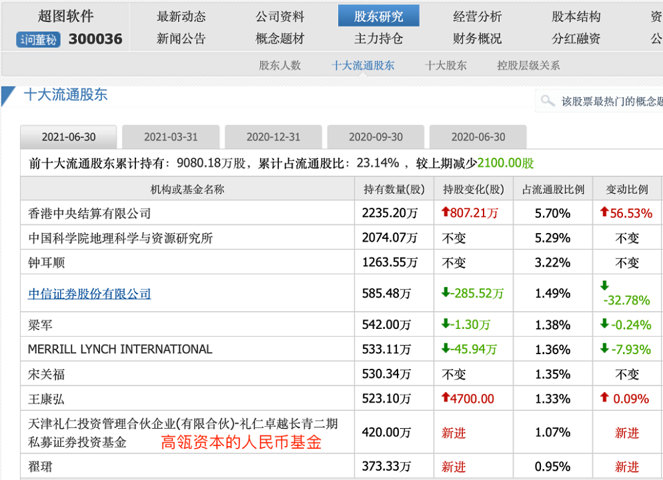Select the 2020-12-31 date tab
Screen dimensions: 663x480
(x=273, y=137)
